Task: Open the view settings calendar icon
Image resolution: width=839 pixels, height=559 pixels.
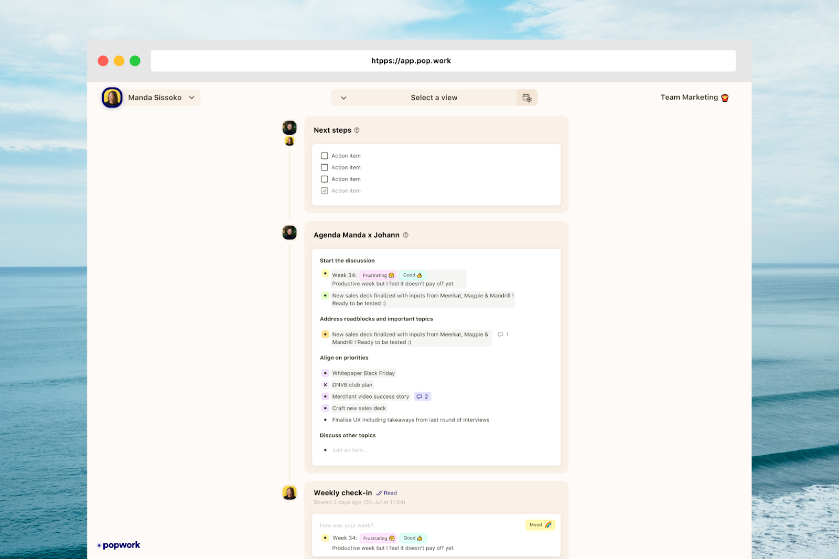Action: pos(526,98)
